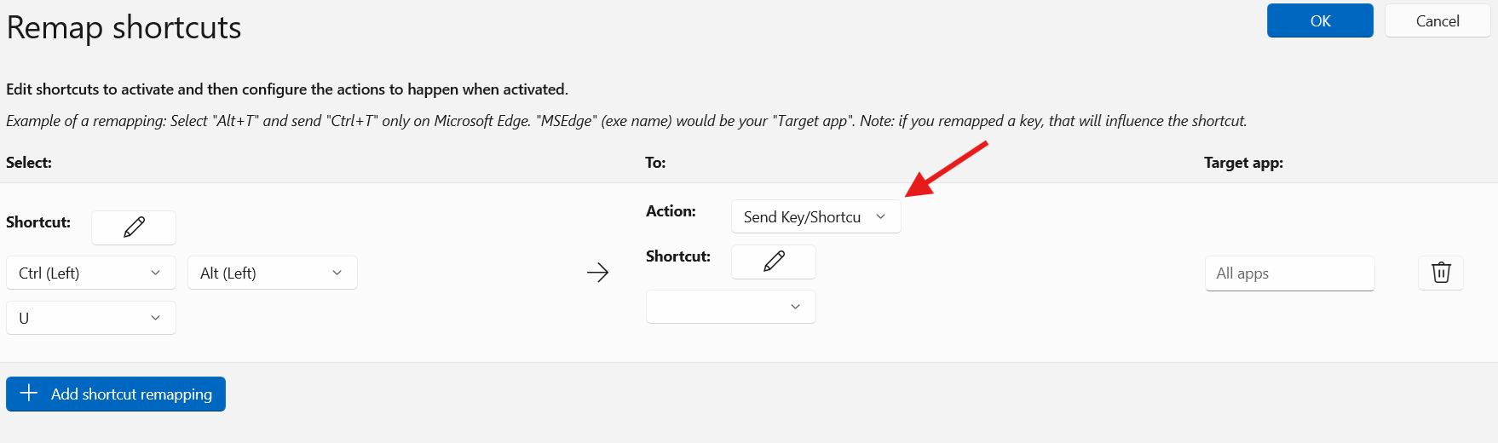The height and width of the screenshot is (443, 1498).
Task: Click the OK button to confirm
Action: [1319, 21]
